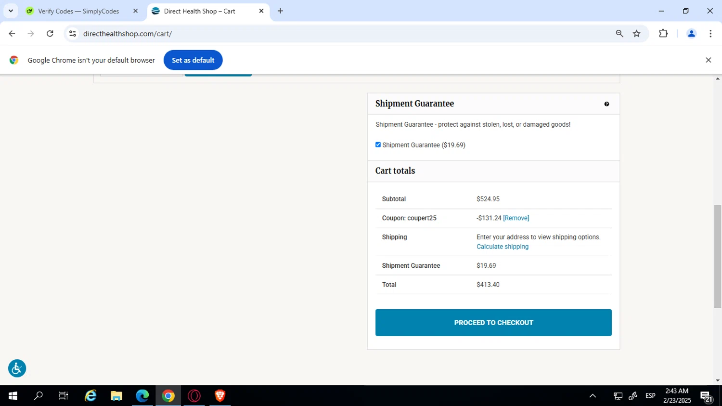The height and width of the screenshot is (406, 722).
Task: Open the Chrome three-dot menu
Action: (x=710, y=34)
